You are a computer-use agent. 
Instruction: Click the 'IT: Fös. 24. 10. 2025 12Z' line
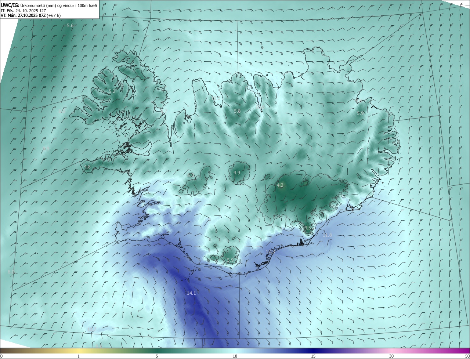(23, 11)
